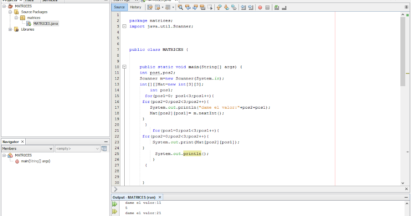Switch to the History view of the editor
The height and width of the screenshot is (216, 411).
coord(136,7)
